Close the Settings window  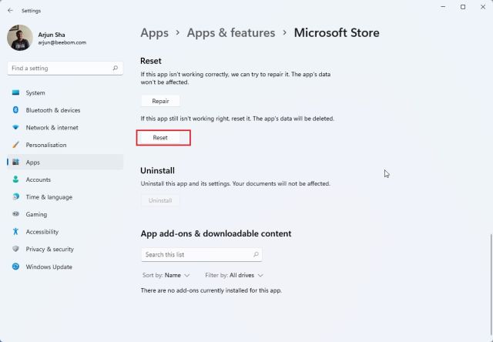click(483, 7)
